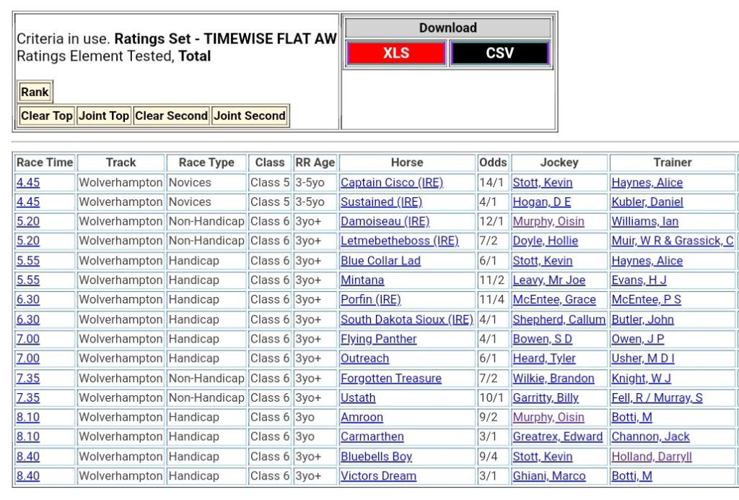View jockey Ghiani, Marco profile

coord(548,476)
